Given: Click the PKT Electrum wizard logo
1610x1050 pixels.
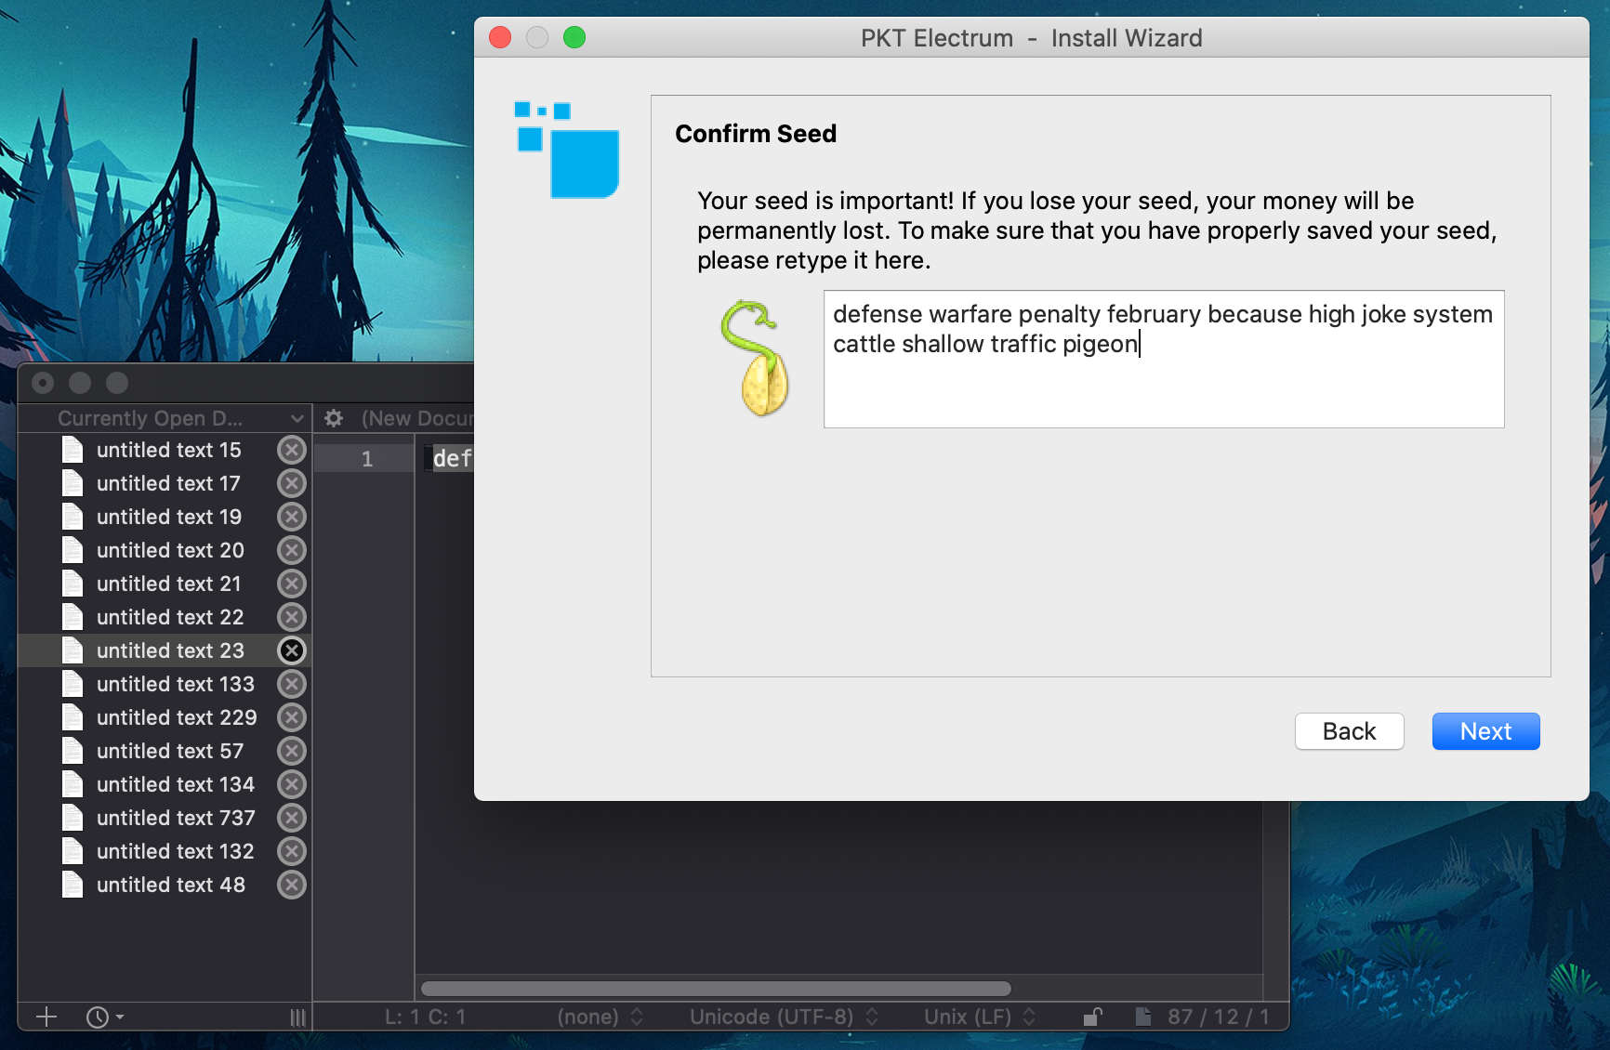Looking at the screenshot, I should pos(566,149).
